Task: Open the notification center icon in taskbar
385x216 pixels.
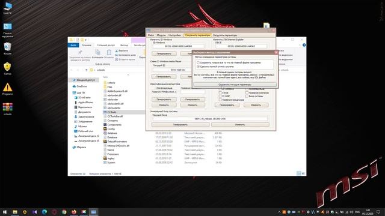Action: point(378,212)
